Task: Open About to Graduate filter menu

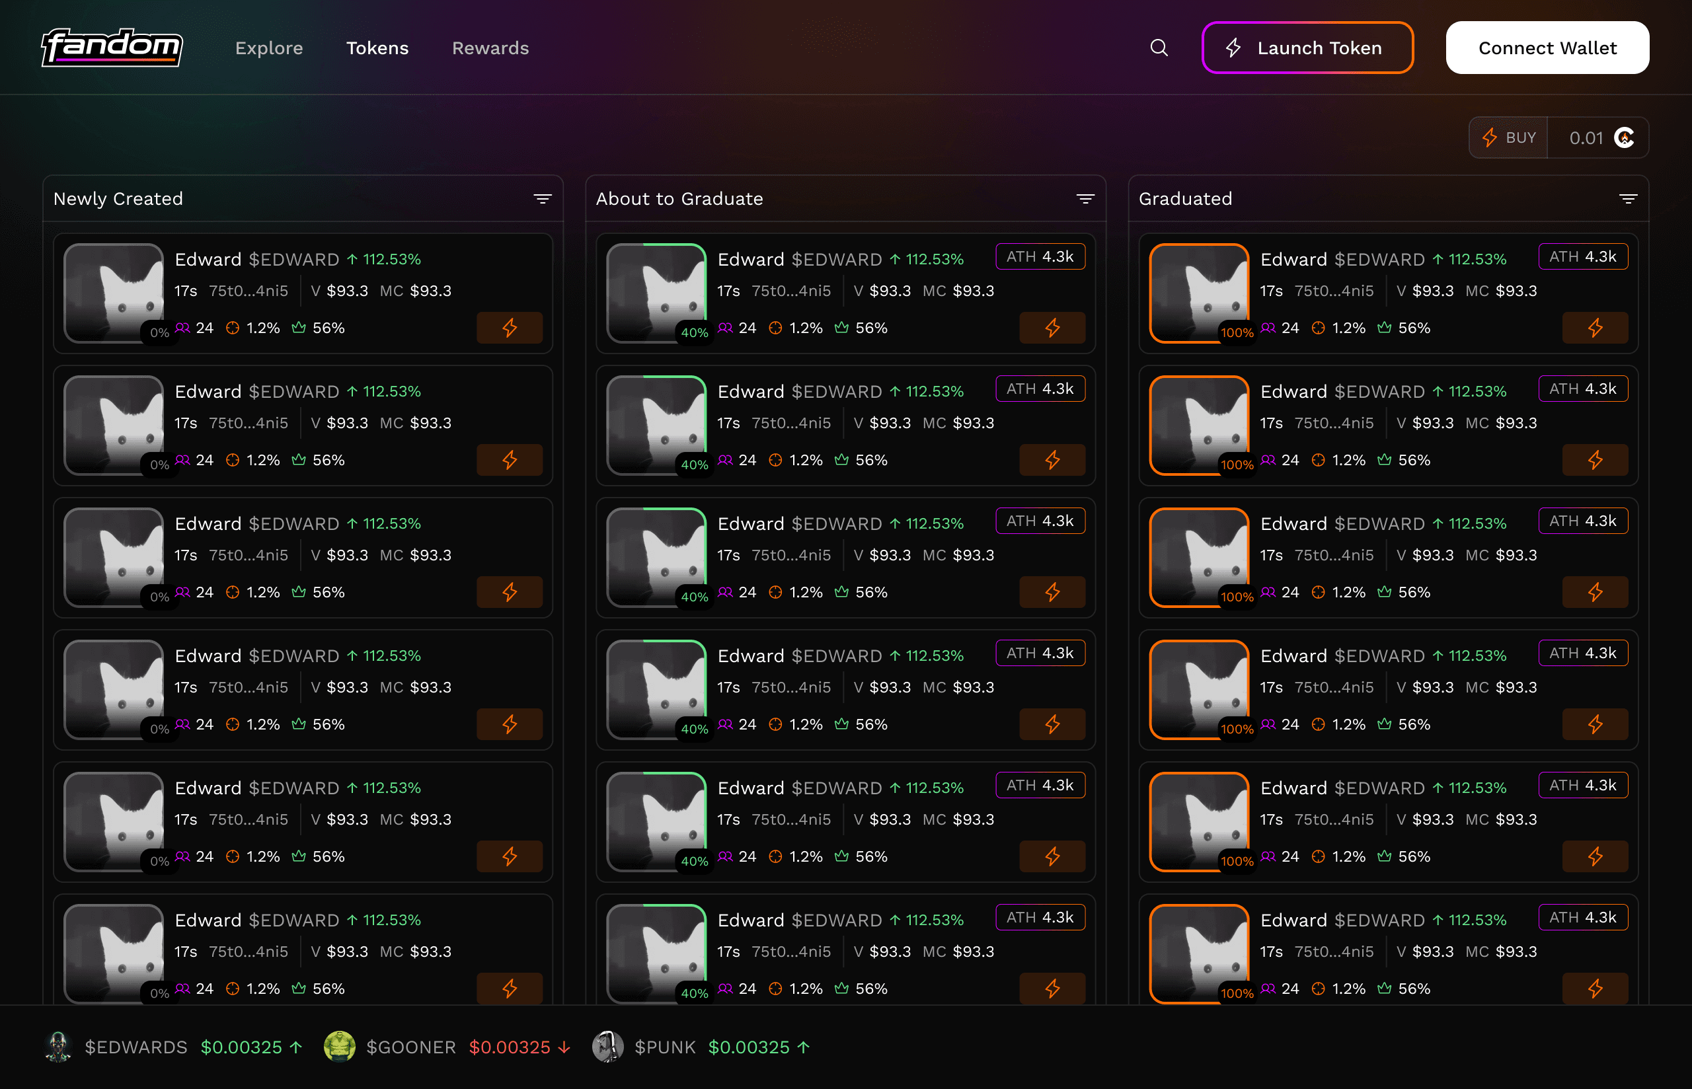Action: pyautogui.click(x=1085, y=199)
